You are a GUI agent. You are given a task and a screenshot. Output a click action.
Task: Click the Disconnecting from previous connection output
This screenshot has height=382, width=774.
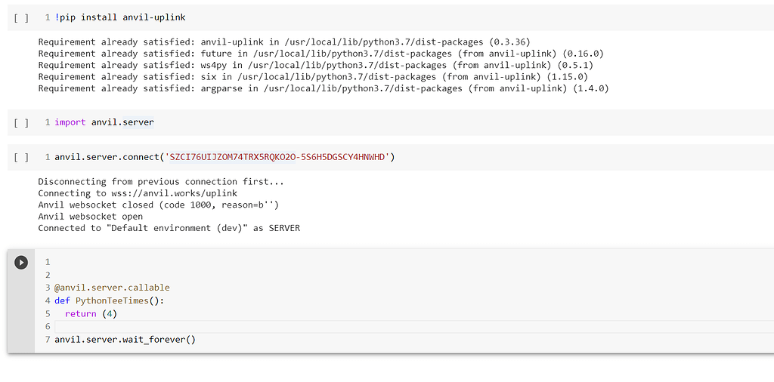(161, 182)
